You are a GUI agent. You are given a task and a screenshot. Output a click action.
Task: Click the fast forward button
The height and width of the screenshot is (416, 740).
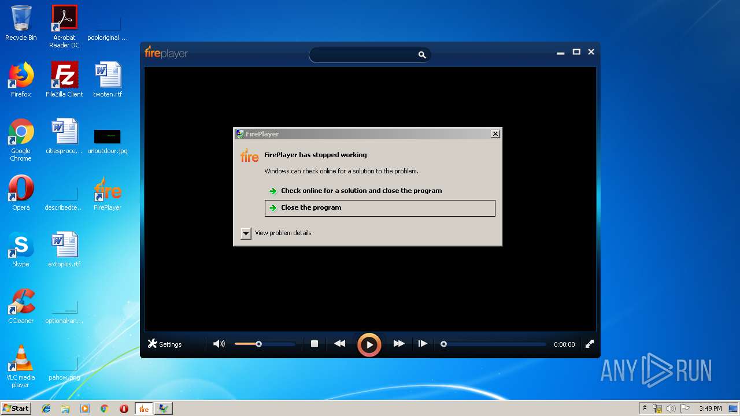[x=399, y=344]
